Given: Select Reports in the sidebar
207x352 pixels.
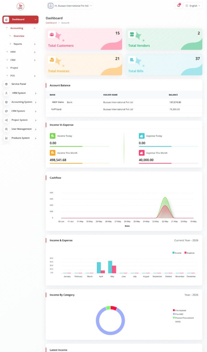Looking at the screenshot, I should [x=18, y=44].
